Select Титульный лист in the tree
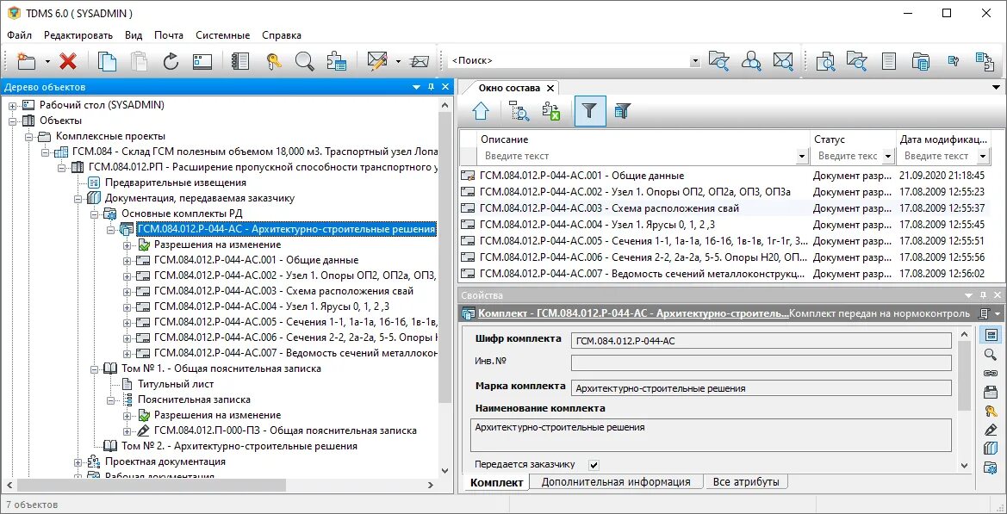The image size is (1007, 514). point(176,384)
